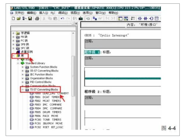Click the Download to PLC icon
The image size is (185, 139).
point(81,18)
